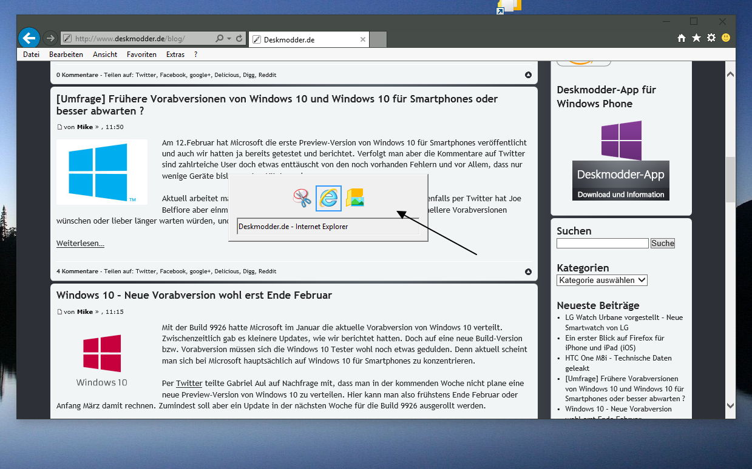
Task: Open the Umfrage Frühere Vorabversionen article headline
Action: 277,105
